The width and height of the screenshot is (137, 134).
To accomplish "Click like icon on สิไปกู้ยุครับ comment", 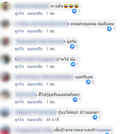I will click(75, 99).
